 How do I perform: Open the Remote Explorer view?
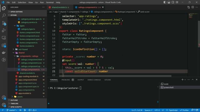[4, 38]
